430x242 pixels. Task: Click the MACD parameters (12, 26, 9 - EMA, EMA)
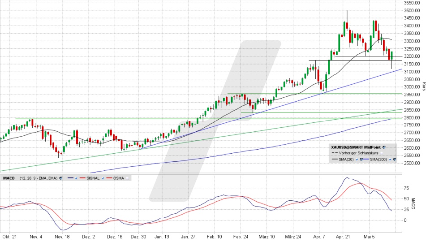(39, 178)
